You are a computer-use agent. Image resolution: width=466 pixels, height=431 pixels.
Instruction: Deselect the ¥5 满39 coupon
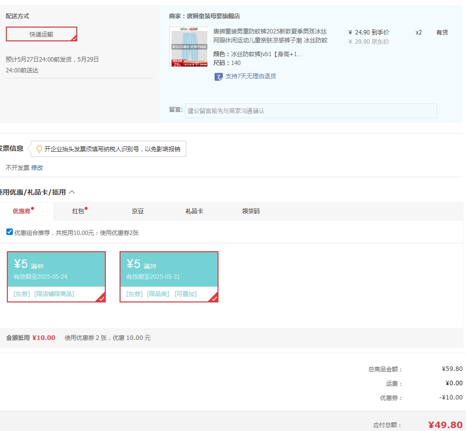(169, 277)
